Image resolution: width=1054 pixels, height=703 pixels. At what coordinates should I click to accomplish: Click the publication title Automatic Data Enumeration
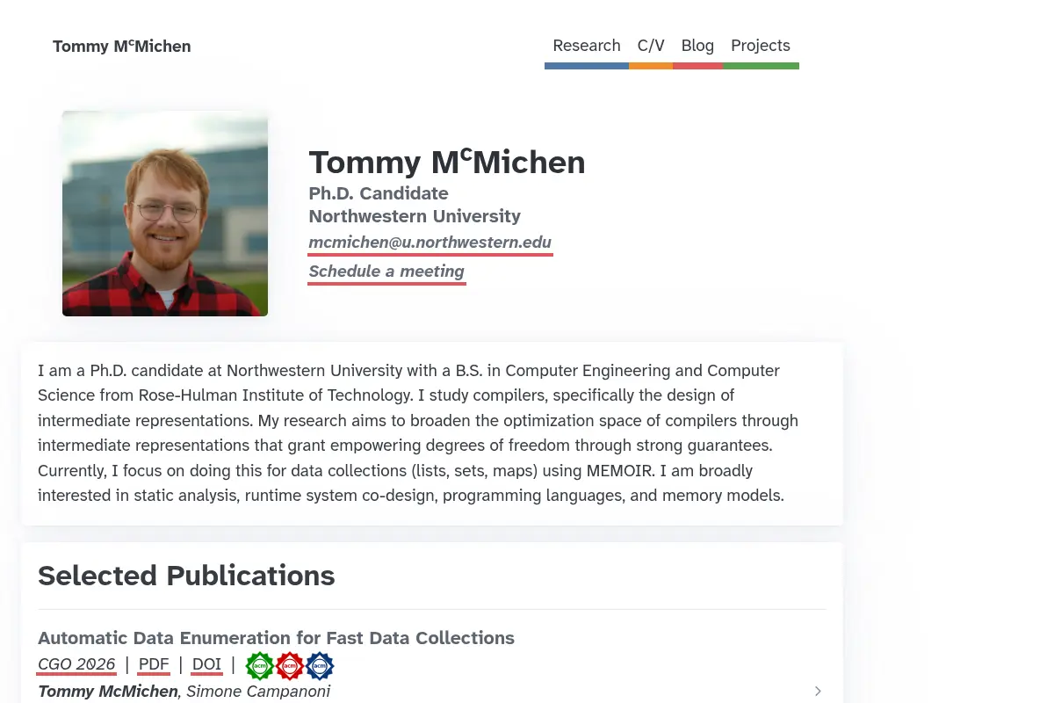(x=276, y=638)
